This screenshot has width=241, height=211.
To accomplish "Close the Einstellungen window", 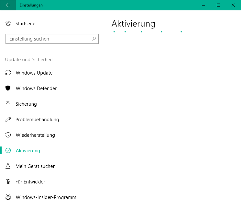I will pos(233,5).
